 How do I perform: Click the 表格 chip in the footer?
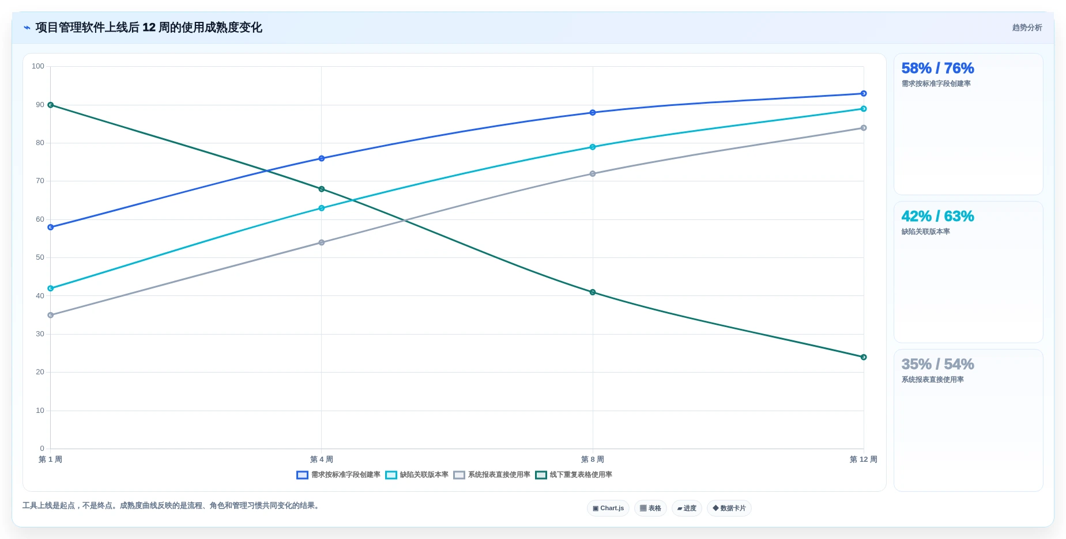click(650, 508)
